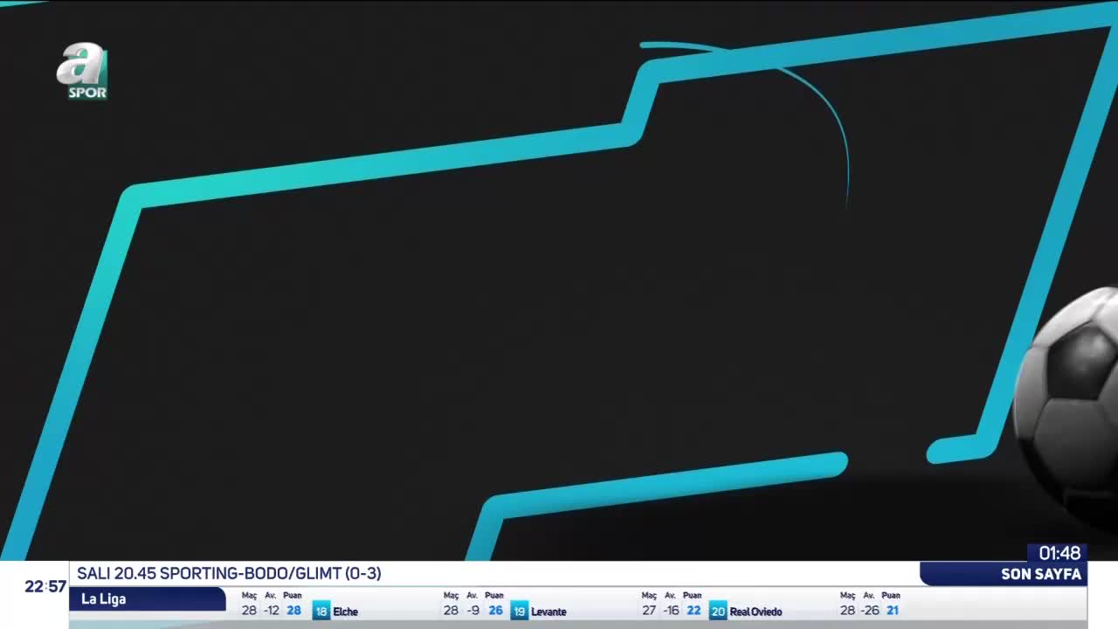Viewport: 1118px width, 629px height.
Task: Click Real Oviedo's 27 matches played value
Action: (x=649, y=611)
